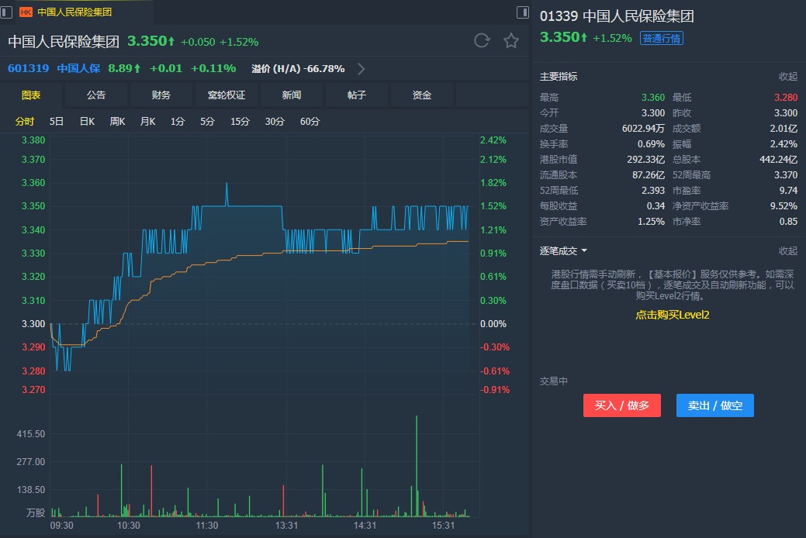Toggle the right panel icon
The image size is (806, 538).
(522, 12)
